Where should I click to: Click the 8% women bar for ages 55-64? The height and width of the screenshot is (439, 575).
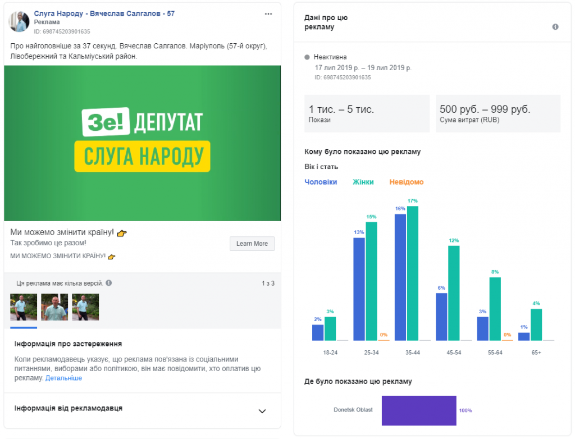[x=495, y=309]
